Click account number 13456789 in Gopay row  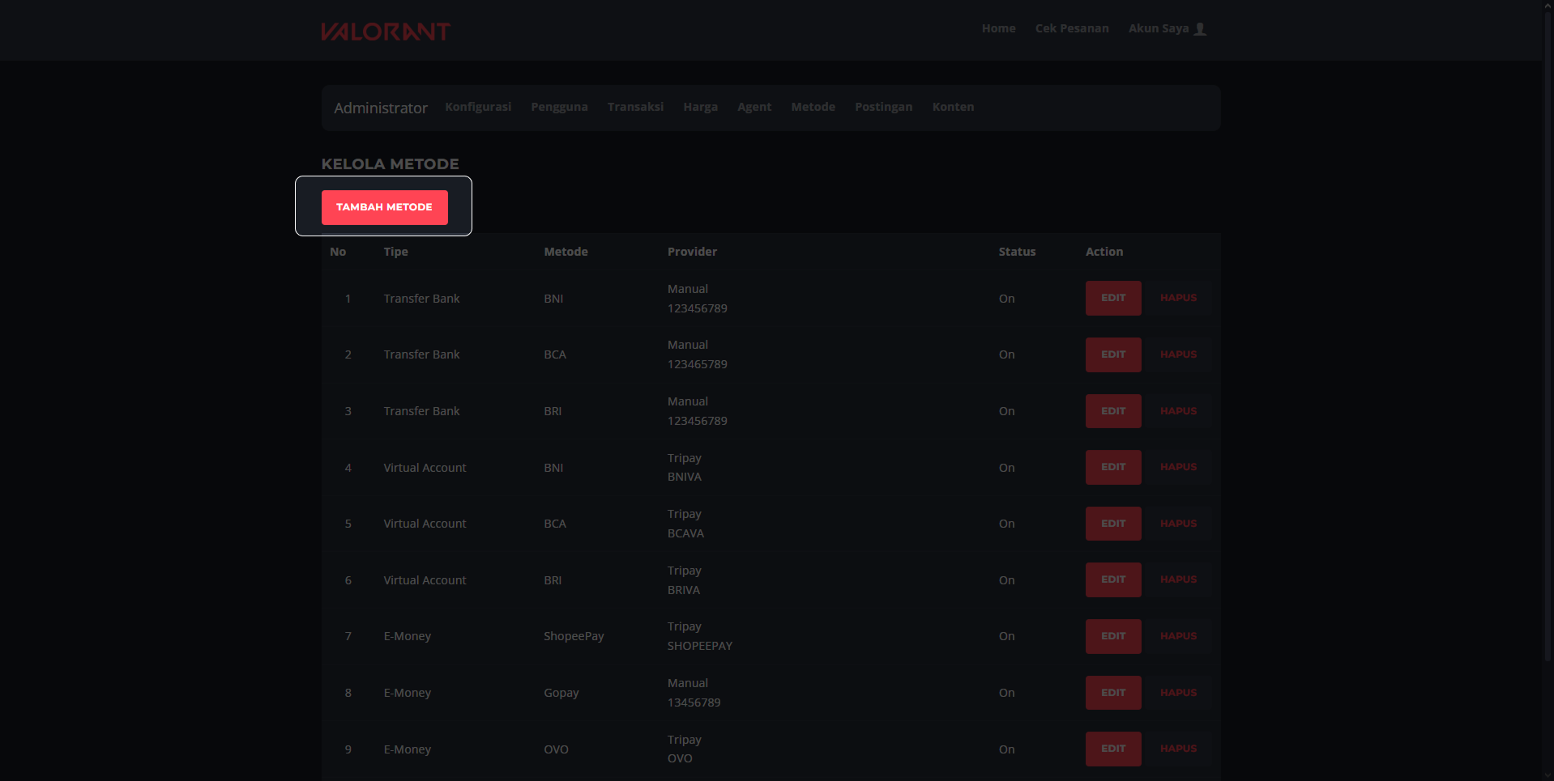click(x=694, y=702)
